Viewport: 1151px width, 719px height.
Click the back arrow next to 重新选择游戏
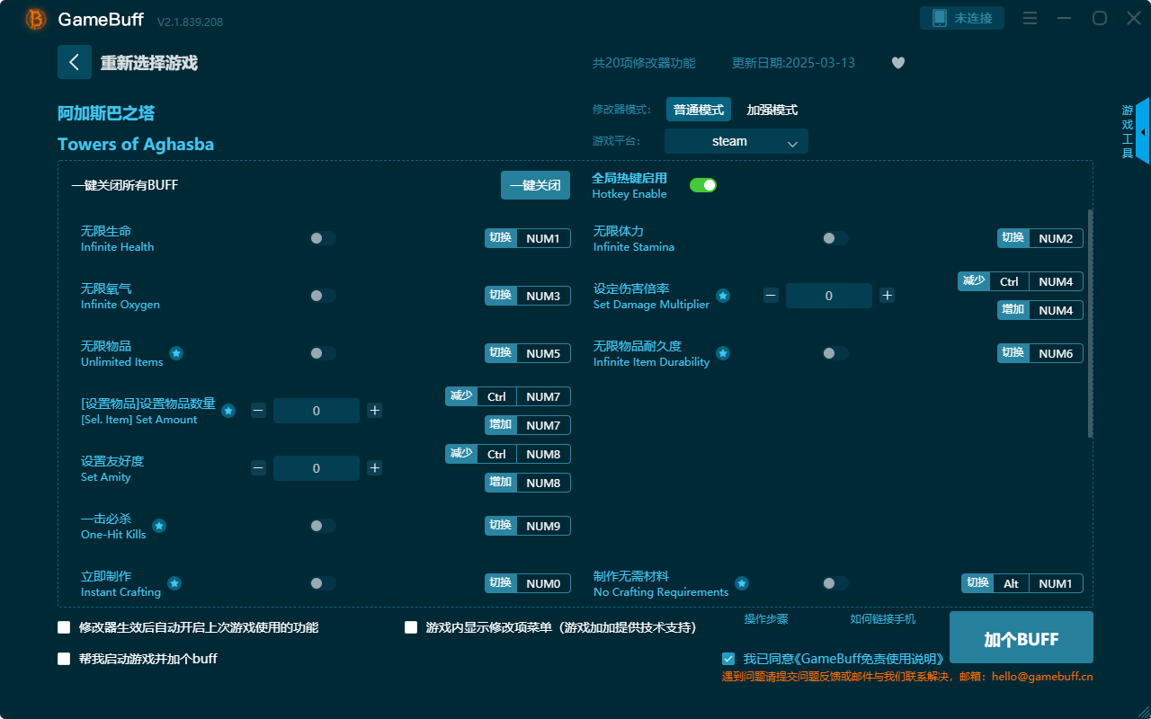[x=75, y=61]
